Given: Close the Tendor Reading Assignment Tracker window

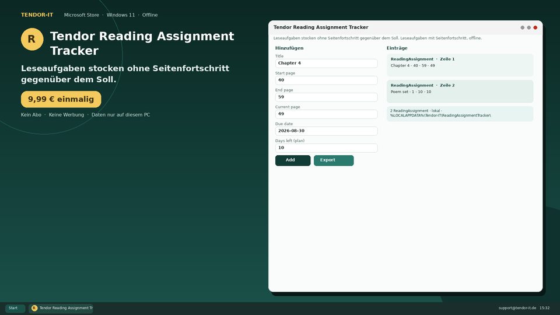Looking at the screenshot, I should coord(535,27).
